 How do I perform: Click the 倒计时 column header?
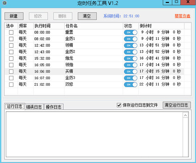click(161, 26)
